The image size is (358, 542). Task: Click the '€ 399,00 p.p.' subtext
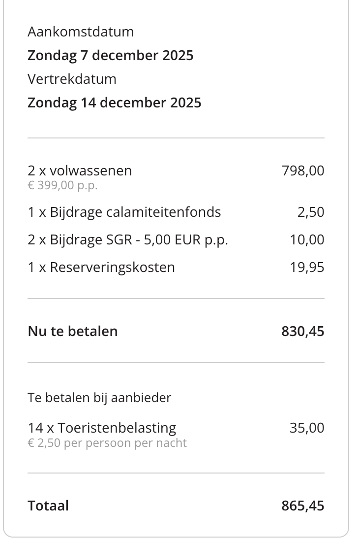[x=62, y=185]
